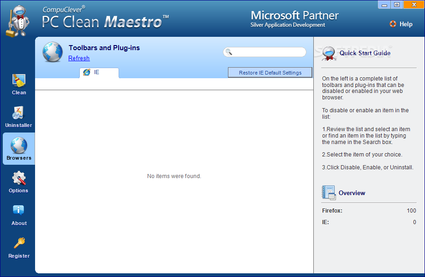Screen dimensions: 425x277
Task: Click the Uninstaller label in sidebar
Action: pos(18,125)
